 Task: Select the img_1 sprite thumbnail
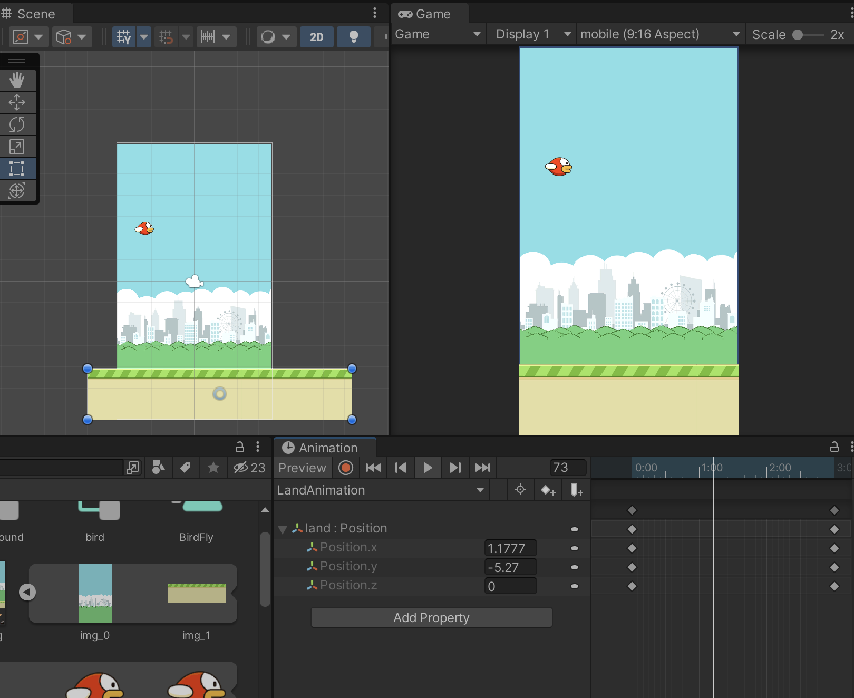click(196, 593)
